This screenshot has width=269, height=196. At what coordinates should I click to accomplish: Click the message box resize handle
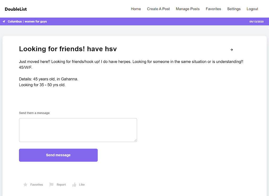pos(135,140)
